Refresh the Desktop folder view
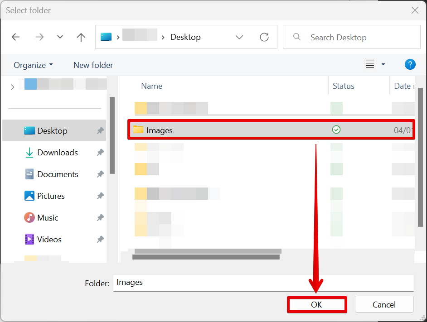Screen dimensions: 427x322 pyautogui.click(x=264, y=37)
